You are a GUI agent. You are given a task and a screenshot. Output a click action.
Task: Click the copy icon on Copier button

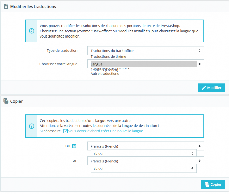coord(207,184)
